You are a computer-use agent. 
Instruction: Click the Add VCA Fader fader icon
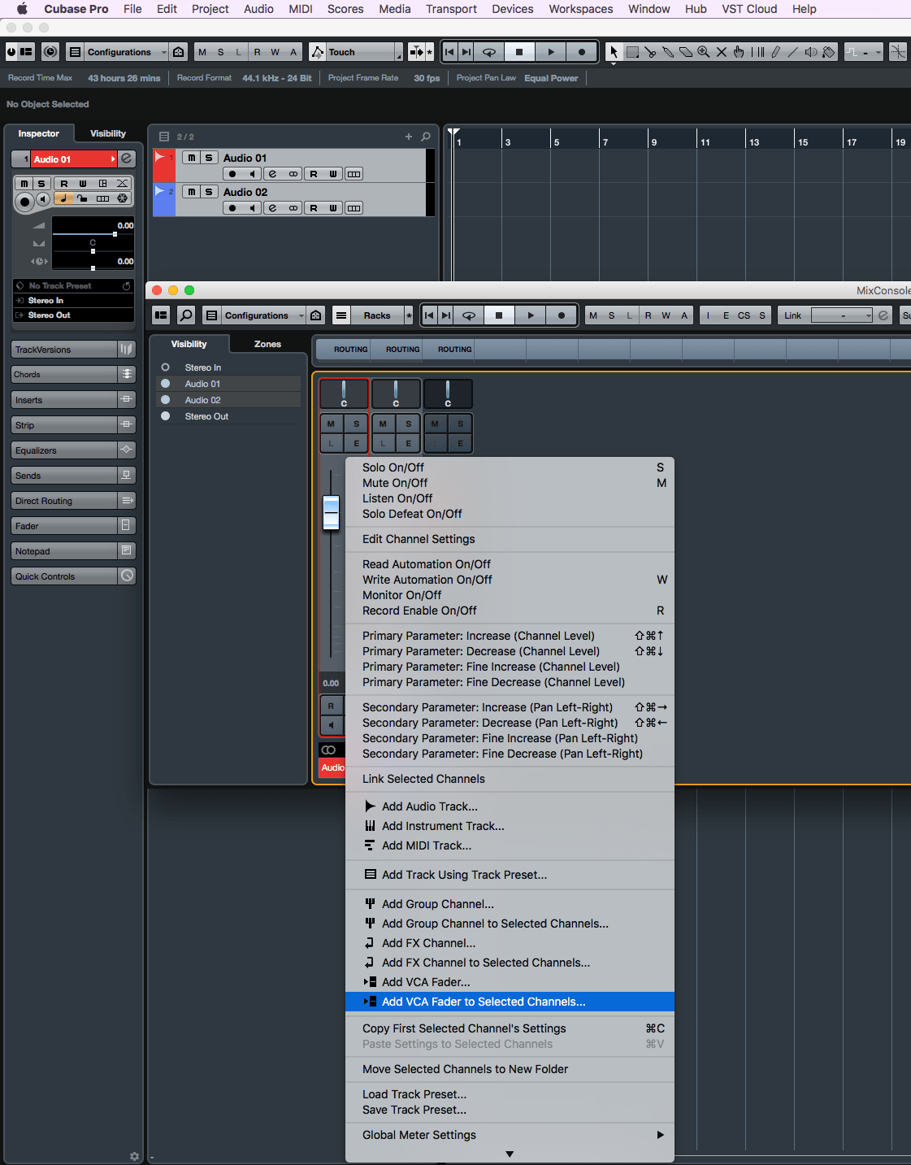370,982
